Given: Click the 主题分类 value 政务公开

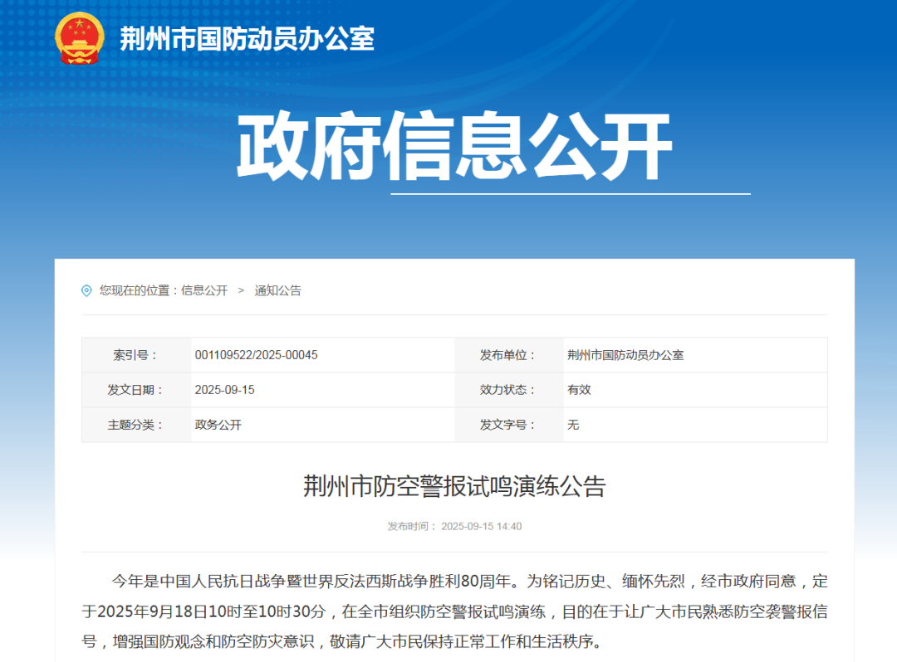Looking at the screenshot, I should pyautogui.click(x=218, y=425).
